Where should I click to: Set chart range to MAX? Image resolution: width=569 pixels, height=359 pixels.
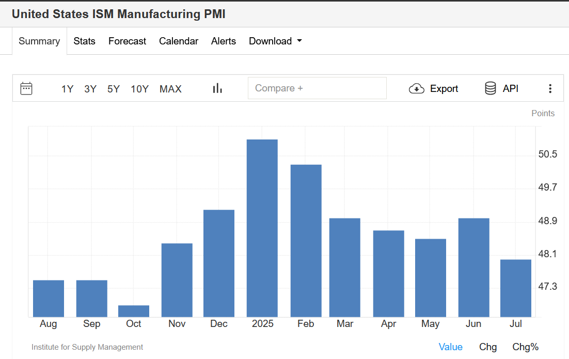[x=170, y=89]
